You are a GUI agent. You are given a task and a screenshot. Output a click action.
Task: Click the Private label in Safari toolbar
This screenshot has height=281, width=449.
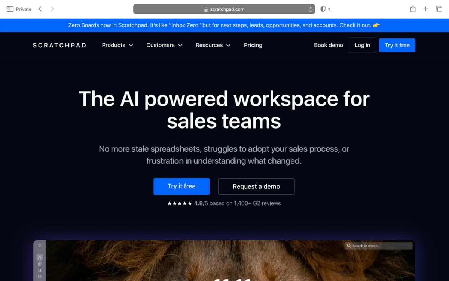click(x=24, y=9)
